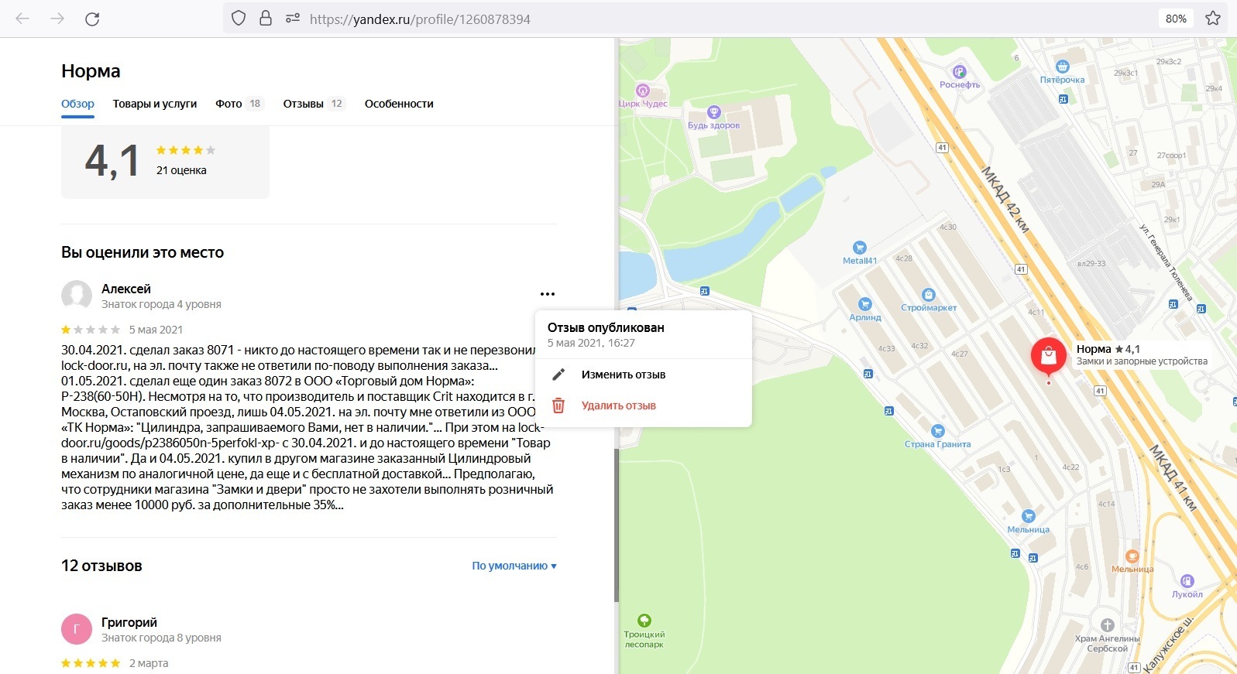
Task: Click the 12 отзывов heading
Action: coord(101,566)
